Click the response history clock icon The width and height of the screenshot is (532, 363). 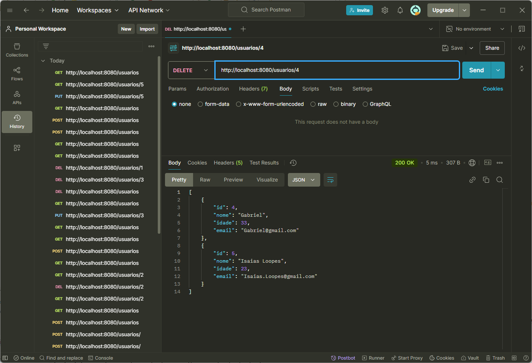pyautogui.click(x=293, y=163)
